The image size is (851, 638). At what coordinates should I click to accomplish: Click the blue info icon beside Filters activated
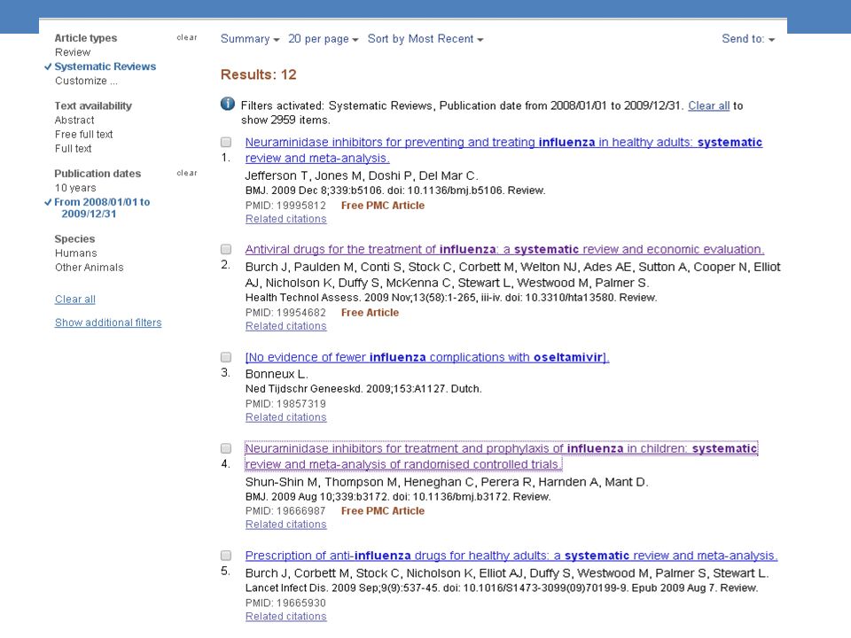[228, 104]
